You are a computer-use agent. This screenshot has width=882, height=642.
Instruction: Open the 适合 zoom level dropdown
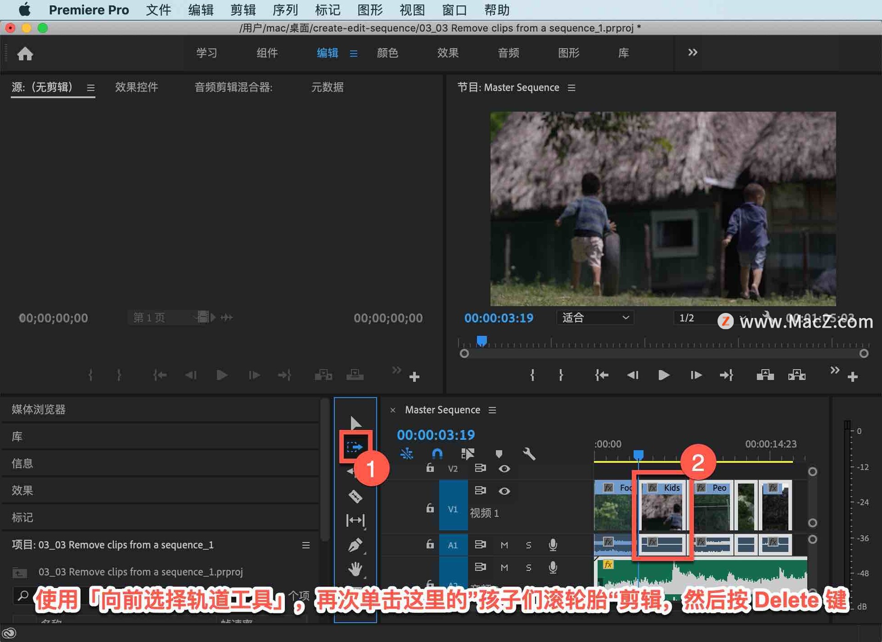tap(595, 318)
